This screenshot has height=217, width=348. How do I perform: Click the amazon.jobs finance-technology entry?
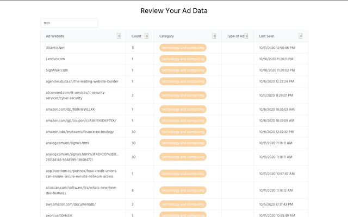click(80, 131)
